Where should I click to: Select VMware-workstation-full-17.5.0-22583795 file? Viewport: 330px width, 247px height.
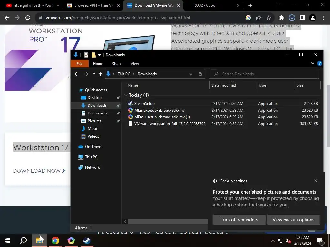click(223, 124)
